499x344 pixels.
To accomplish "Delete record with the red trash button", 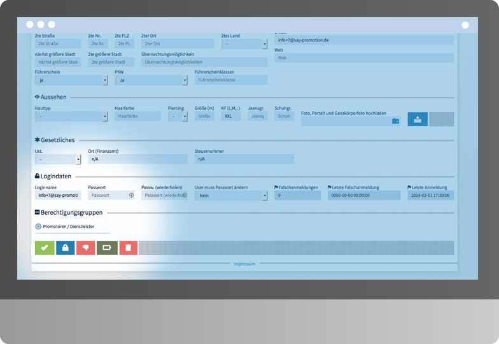I will [x=127, y=248].
